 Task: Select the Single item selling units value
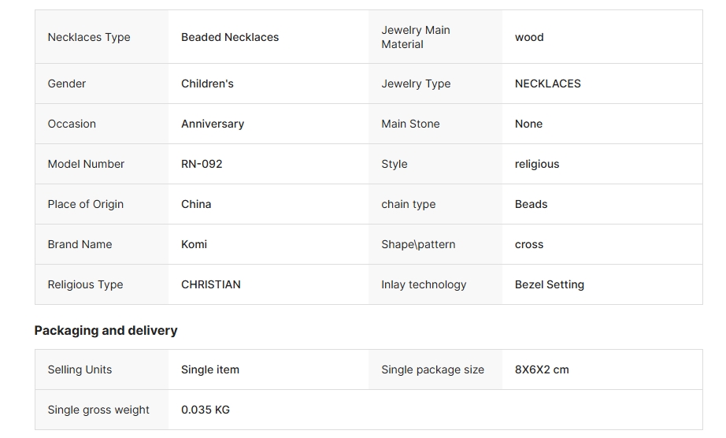[210, 370]
